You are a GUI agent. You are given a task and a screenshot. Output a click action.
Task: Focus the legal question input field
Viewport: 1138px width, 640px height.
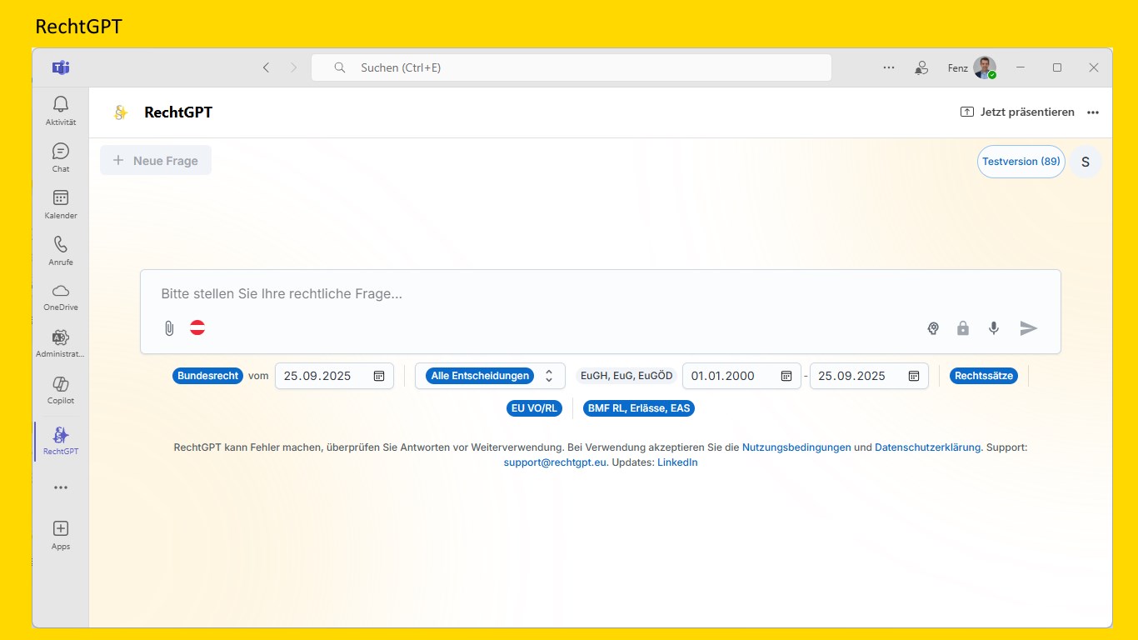pos(600,294)
